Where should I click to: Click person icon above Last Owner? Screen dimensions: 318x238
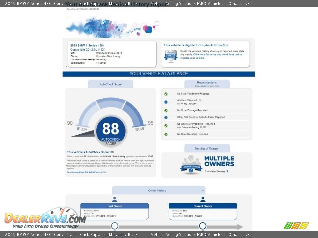coord(115,199)
